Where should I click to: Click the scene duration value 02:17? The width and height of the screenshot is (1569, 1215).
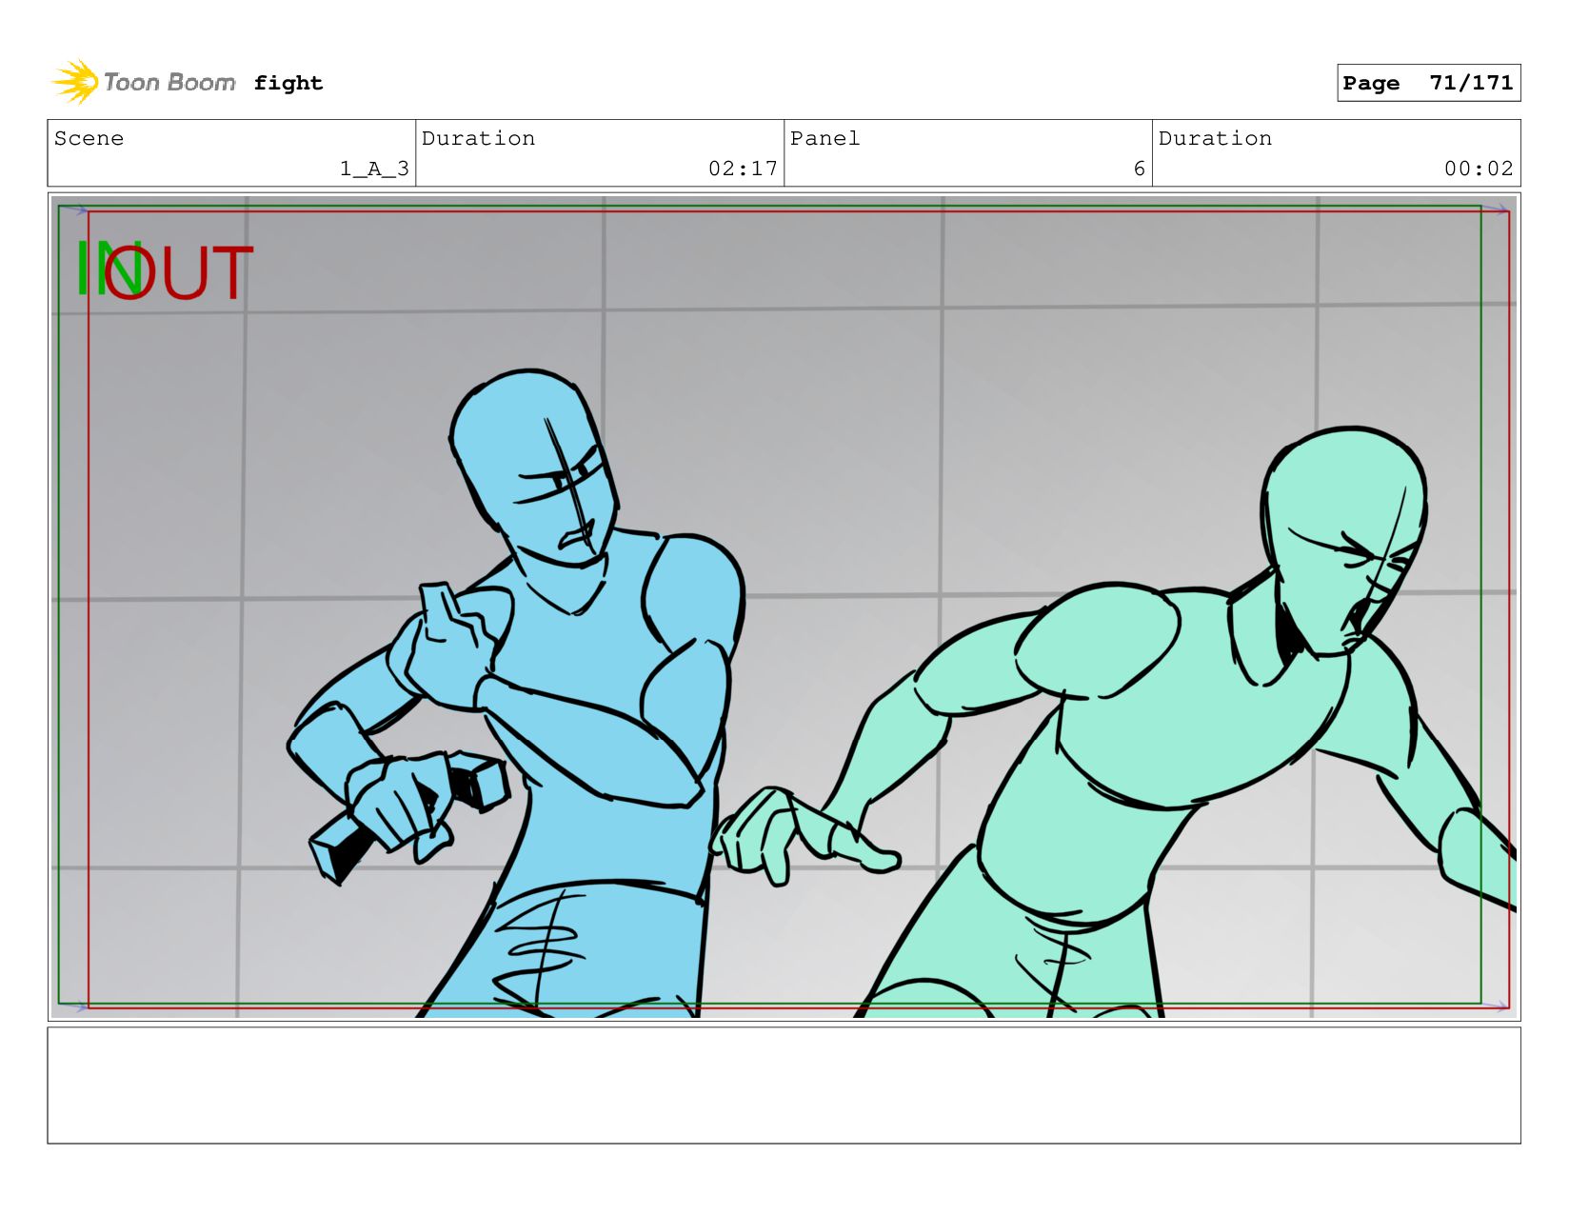click(743, 169)
